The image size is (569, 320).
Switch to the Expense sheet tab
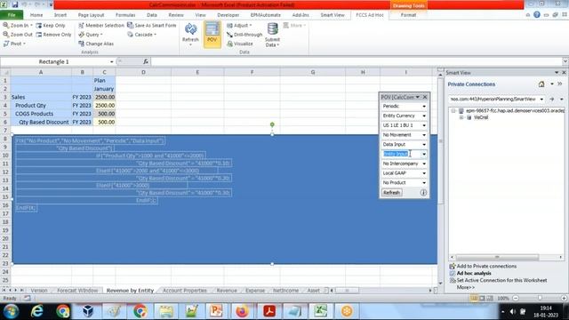tap(255, 291)
